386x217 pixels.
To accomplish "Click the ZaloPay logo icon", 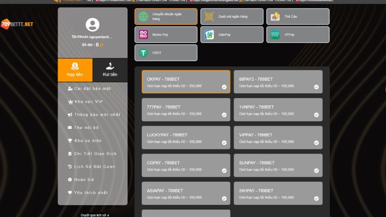I will (209, 35).
